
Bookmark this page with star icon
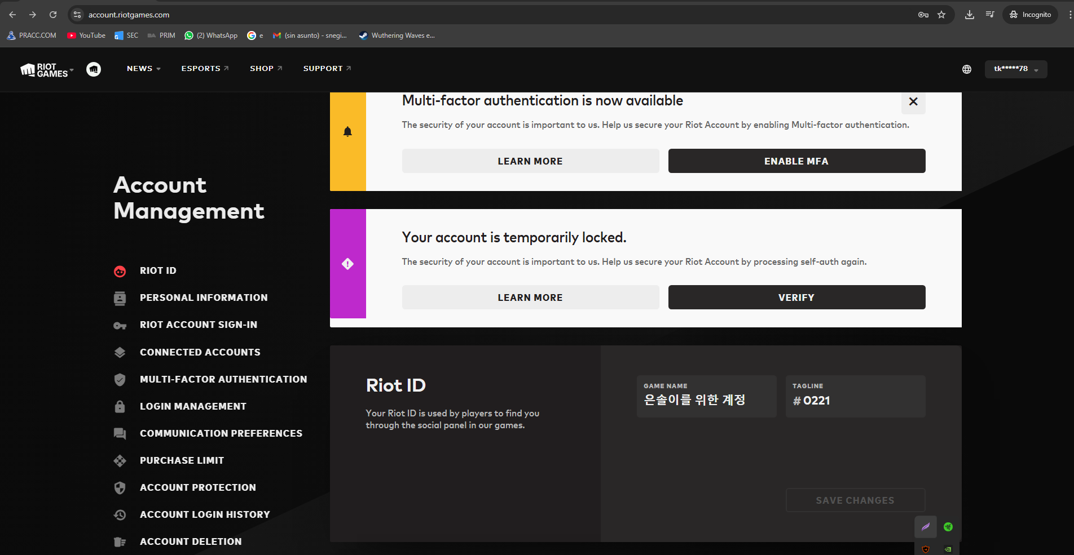click(x=941, y=15)
